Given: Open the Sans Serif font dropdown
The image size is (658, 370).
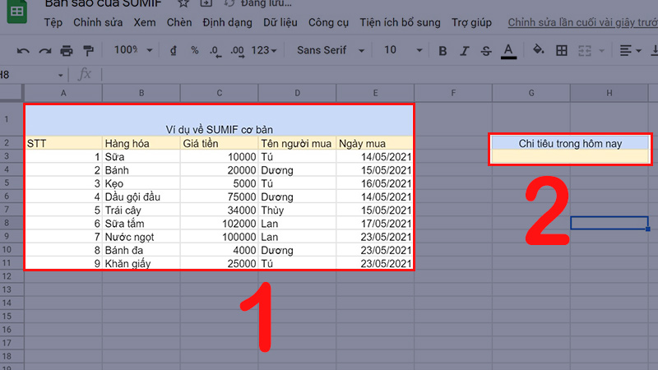Looking at the screenshot, I should 331,50.
